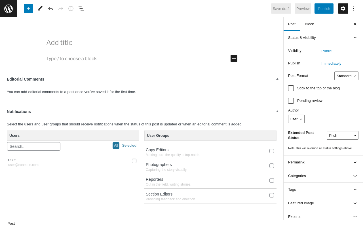Open the document details info icon
This screenshot has height=227, width=363.
71,9
